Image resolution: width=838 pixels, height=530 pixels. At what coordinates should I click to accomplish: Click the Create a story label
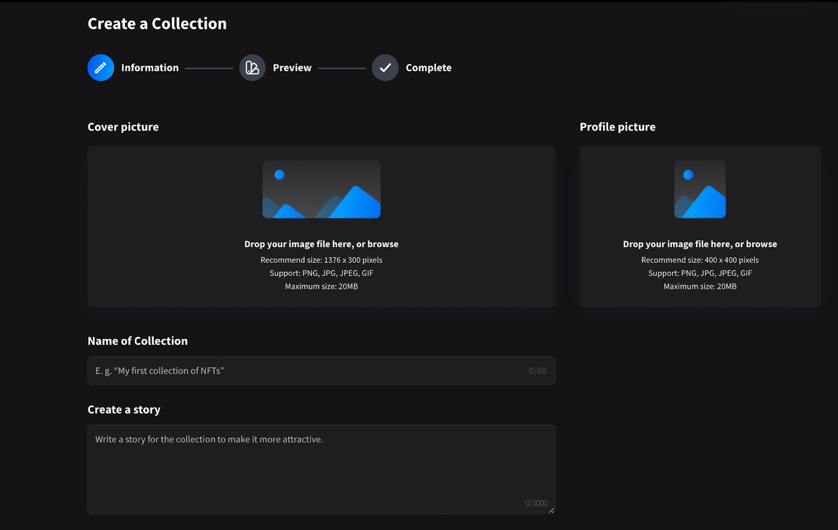pos(124,410)
